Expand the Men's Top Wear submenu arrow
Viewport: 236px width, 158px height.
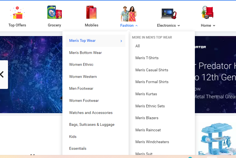[121, 41]
